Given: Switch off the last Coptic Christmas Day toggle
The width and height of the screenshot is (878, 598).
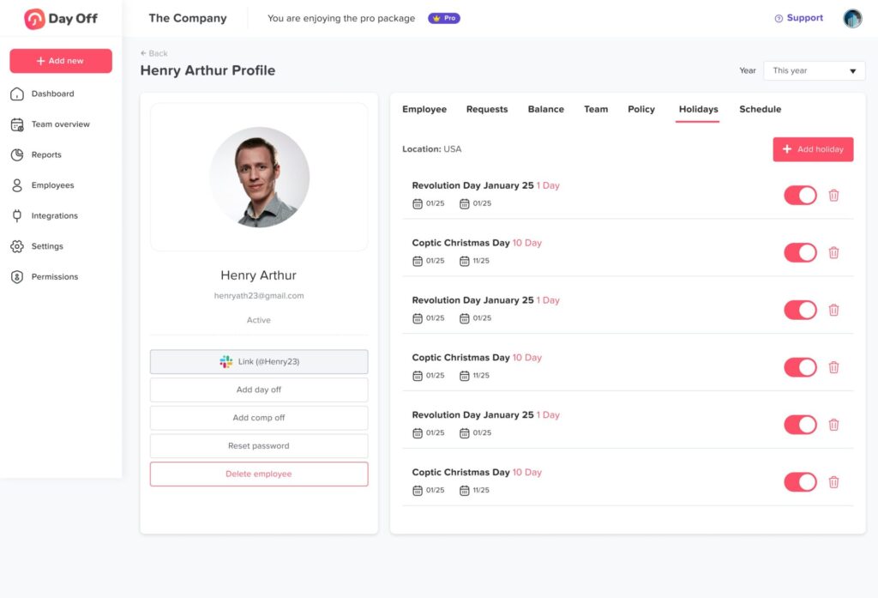Looking at the screenshot, I should click(x=800, y=482).
